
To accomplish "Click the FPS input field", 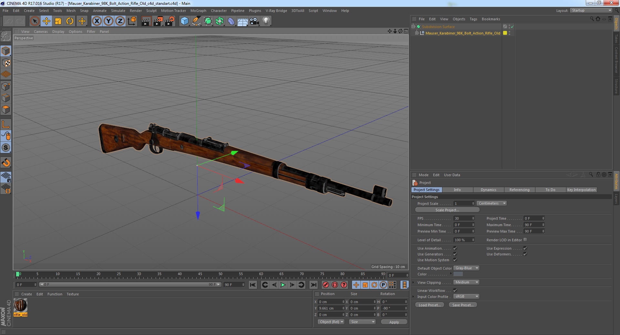I will coord(462,218).
